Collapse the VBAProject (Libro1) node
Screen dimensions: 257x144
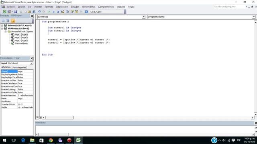2,28
